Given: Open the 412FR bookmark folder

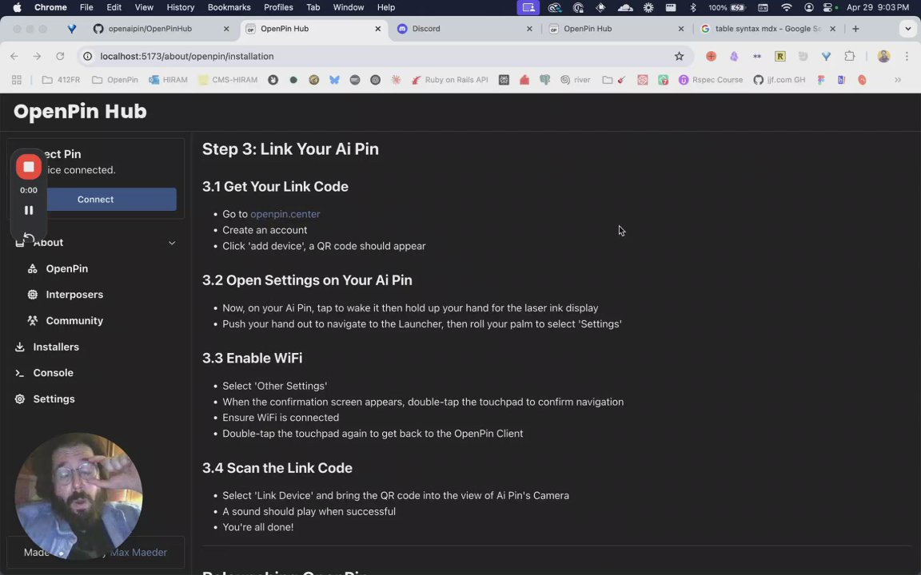Looking at the screenshot, I should point(61,80).
